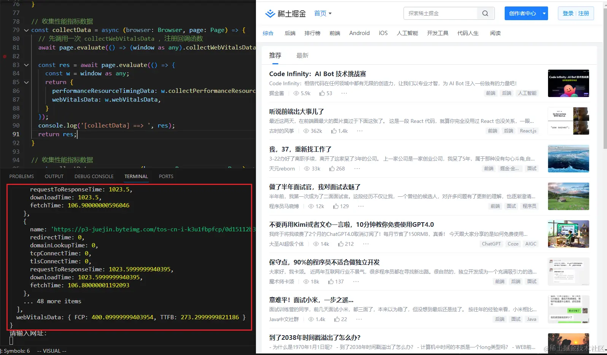Open article '听说前端出大事儿了'
The width and height of the screenshot is (607, 355).
(x=297, y=111)
